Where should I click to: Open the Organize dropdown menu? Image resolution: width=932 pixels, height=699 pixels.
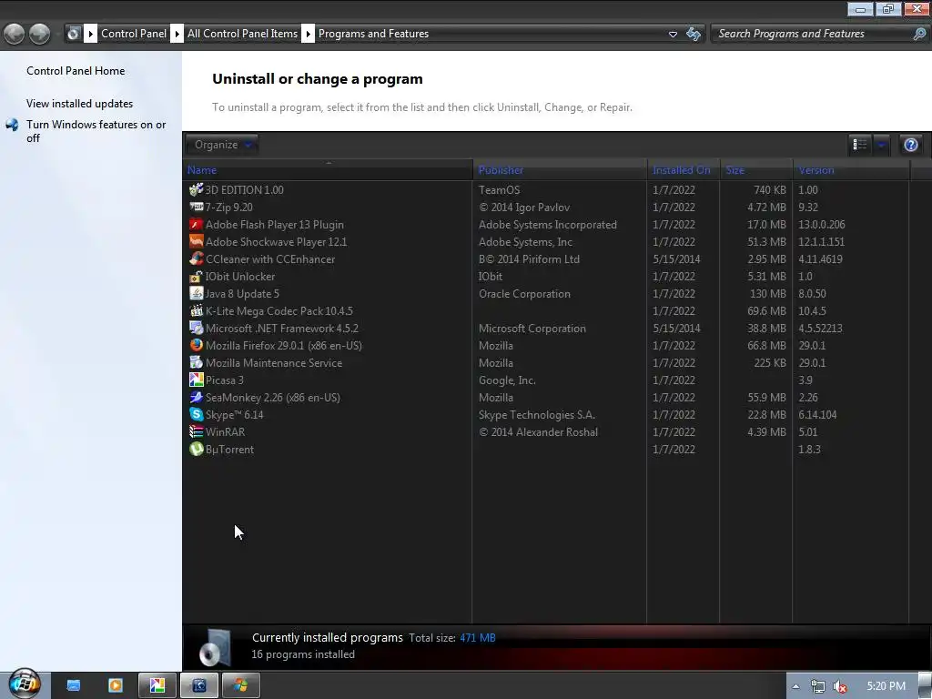click(x=222, y=145)
